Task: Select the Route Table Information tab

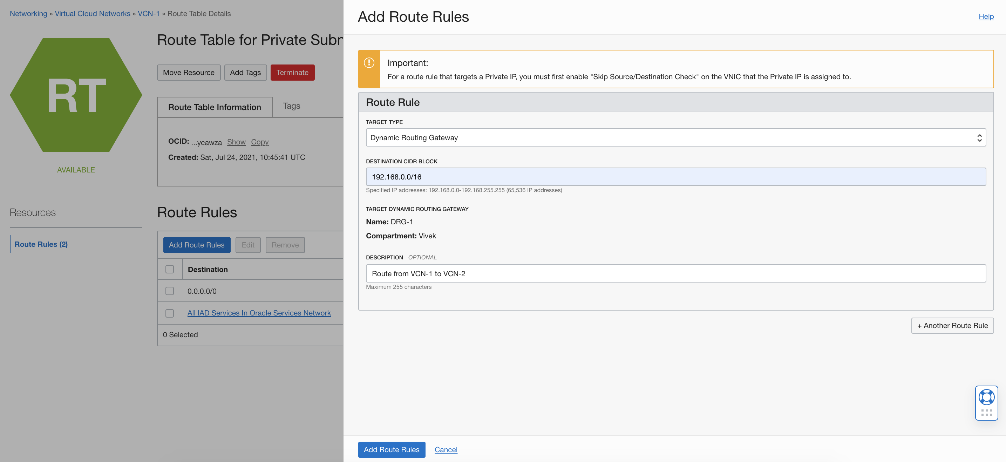Action: [x=215, y=107]
